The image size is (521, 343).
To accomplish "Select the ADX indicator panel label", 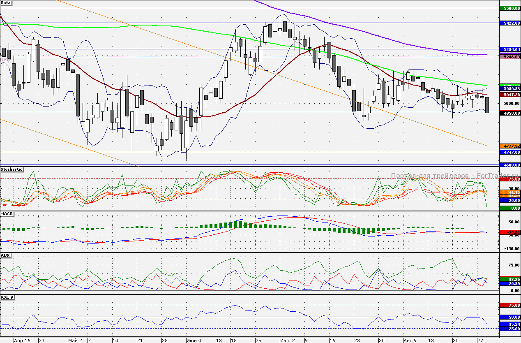I will point(5,255).
